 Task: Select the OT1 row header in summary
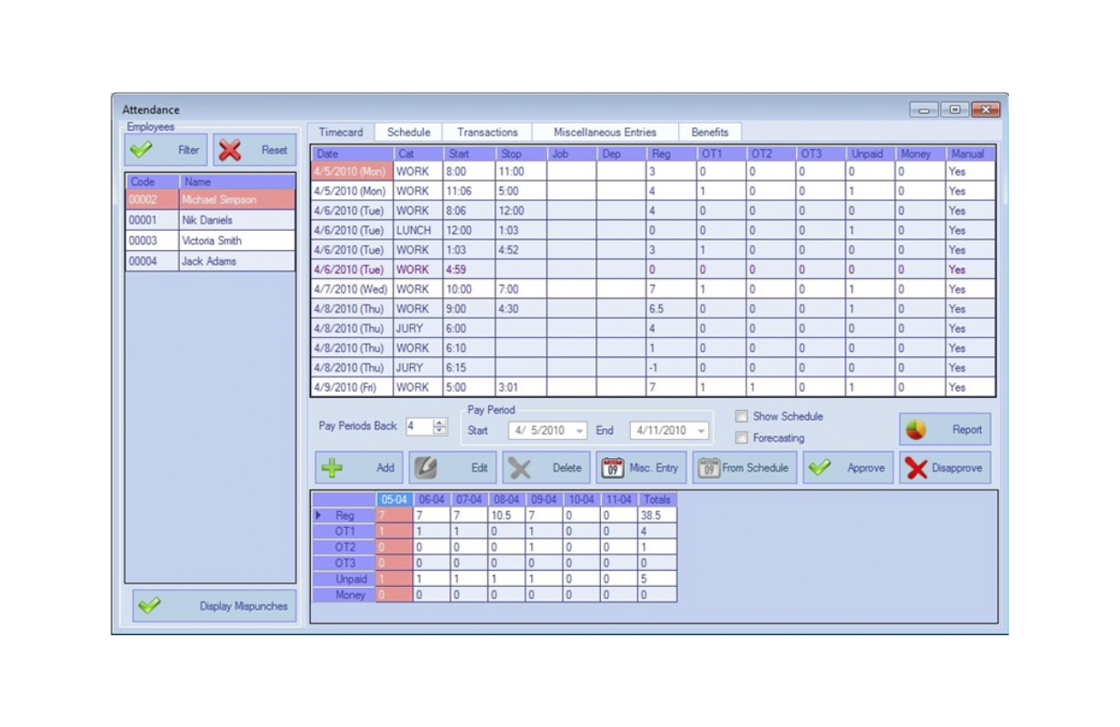tap(344, 532)
